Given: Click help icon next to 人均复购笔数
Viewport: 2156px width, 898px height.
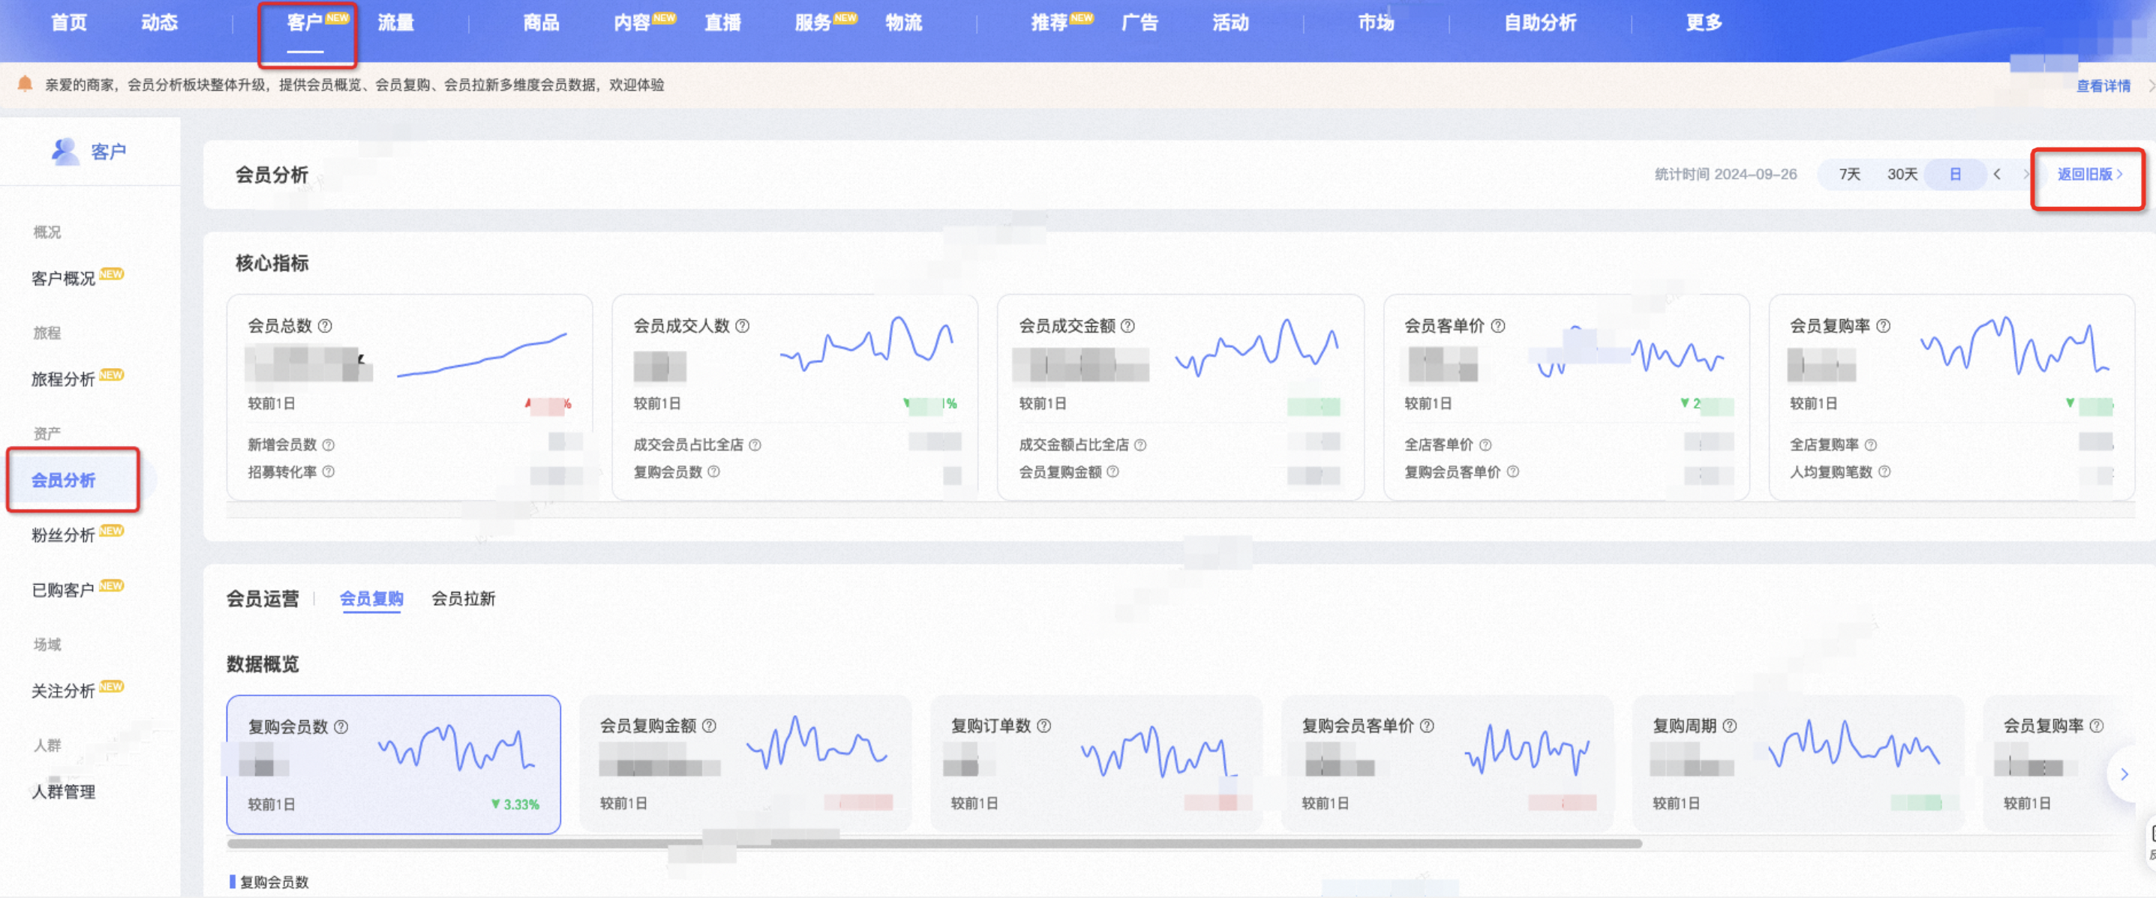Looking at the screenshot, I should 1884,471.
